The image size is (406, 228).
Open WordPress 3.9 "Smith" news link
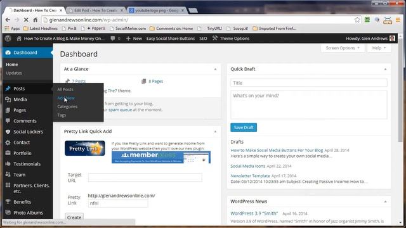pos(254,213)
